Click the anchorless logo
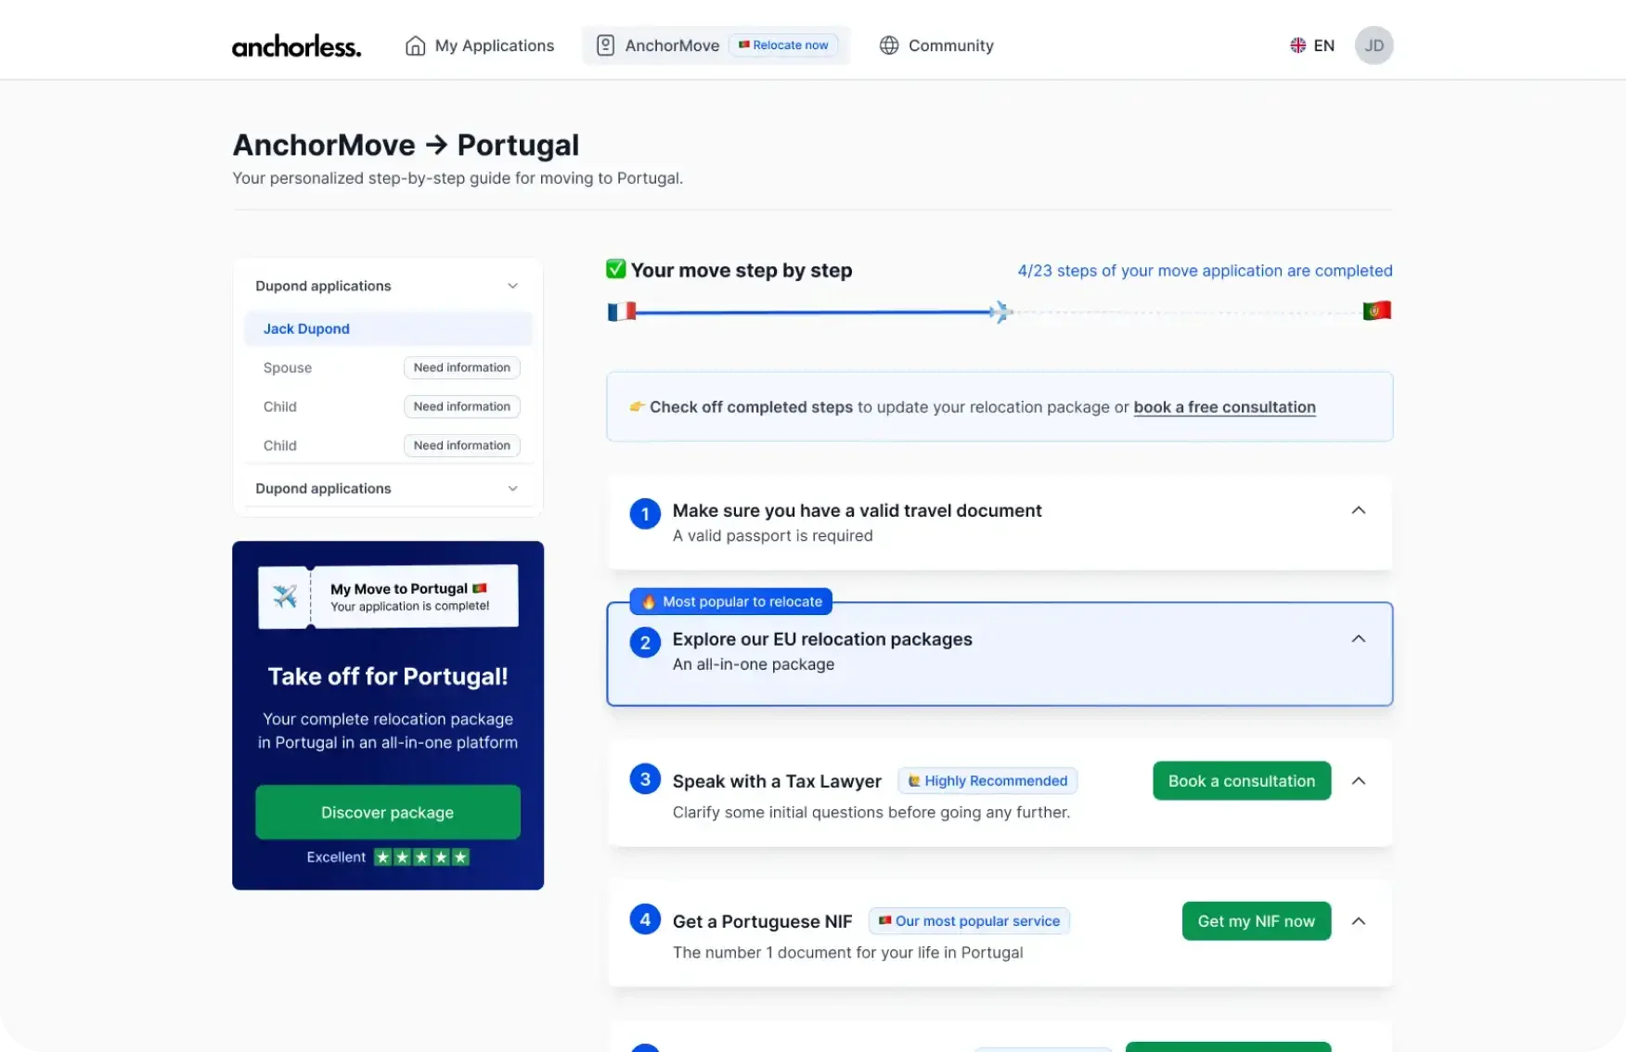The height and width of the screenshot is (1052, 1626). (296, 46)
